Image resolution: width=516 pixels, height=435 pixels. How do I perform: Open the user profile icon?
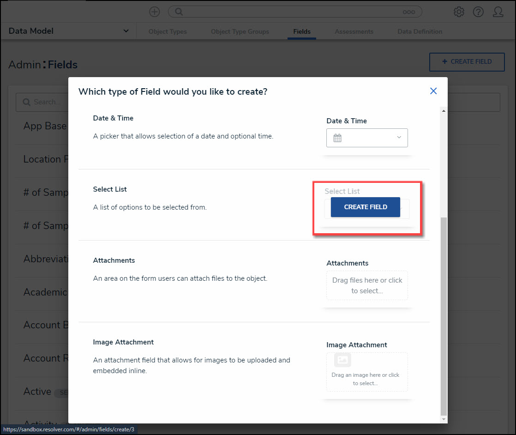tap(498, 12)
